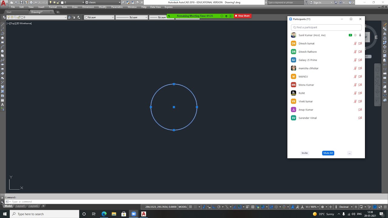Choose the Multiline Text tool (A icon)

pos(2,105)
